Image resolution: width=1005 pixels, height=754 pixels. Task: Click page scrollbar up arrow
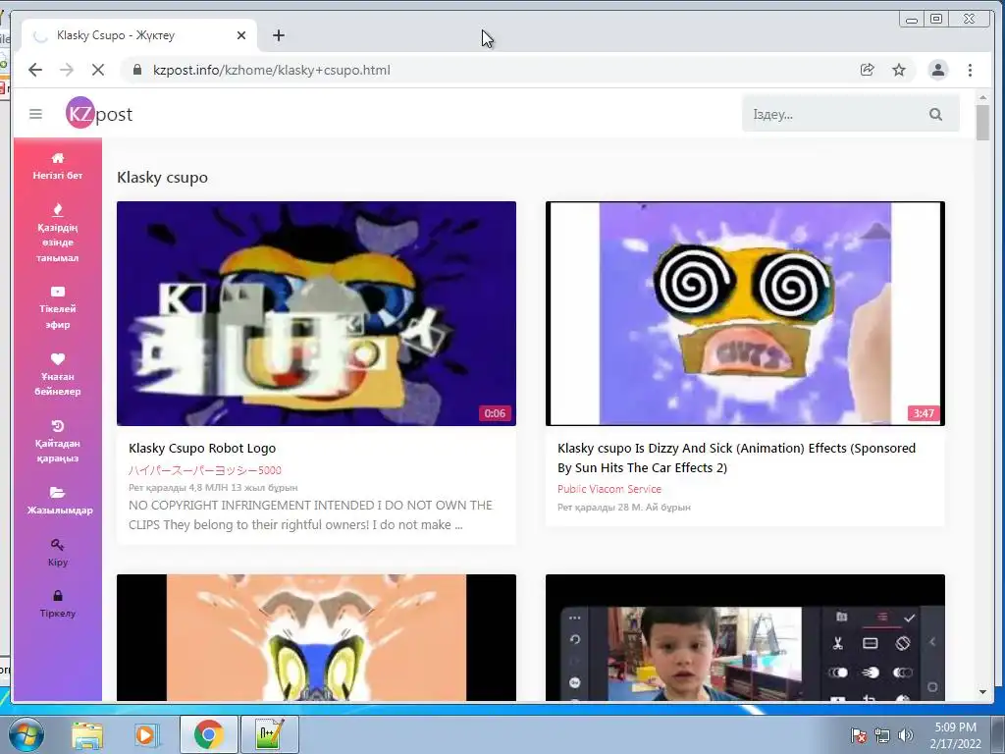tap(982, 97)
